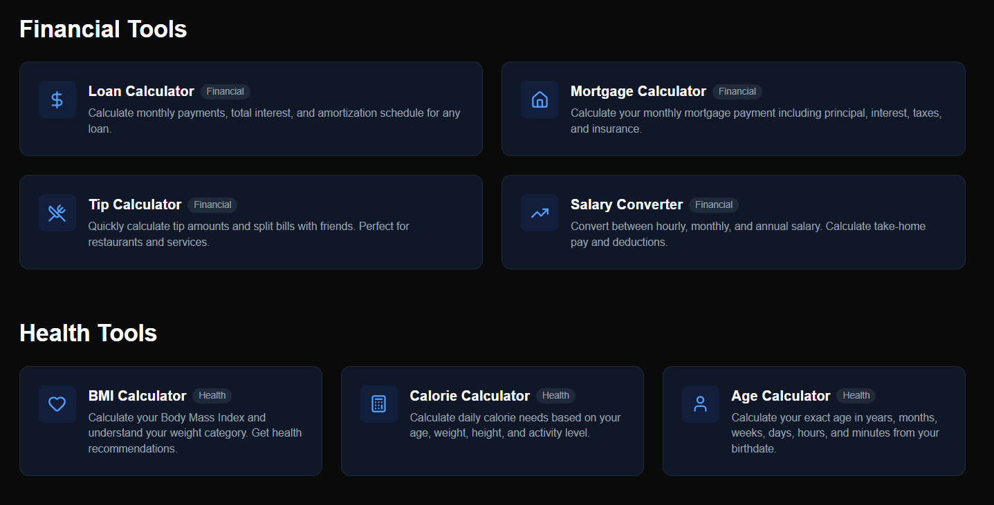Click the calculator icon for Calorie Calculator
994x505 pixels.
[x=378, y=403]
